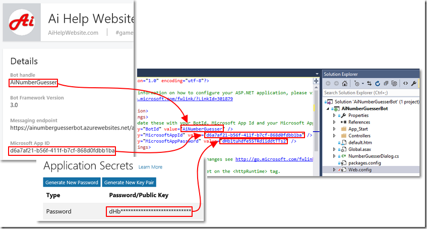Click the Microsoft App ID value on portal
This screenshot has width=427, height=229.
click(62, 151)
